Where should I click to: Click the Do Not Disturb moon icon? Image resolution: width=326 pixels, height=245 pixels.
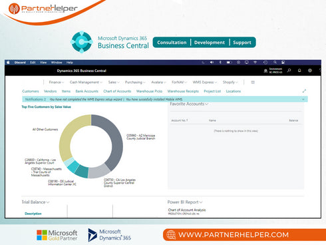[x=203, y=63]
